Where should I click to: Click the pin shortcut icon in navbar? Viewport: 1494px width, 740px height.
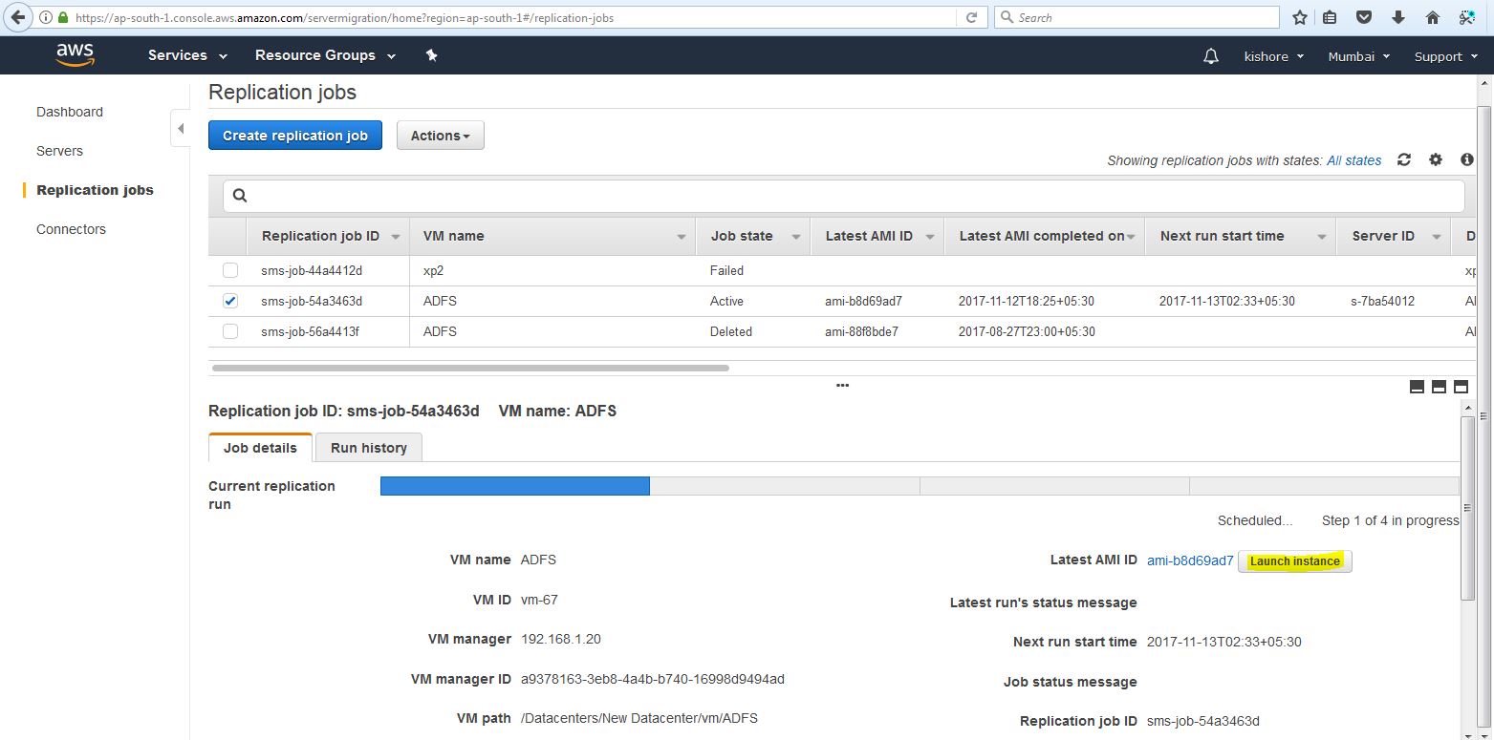[431, 55]
